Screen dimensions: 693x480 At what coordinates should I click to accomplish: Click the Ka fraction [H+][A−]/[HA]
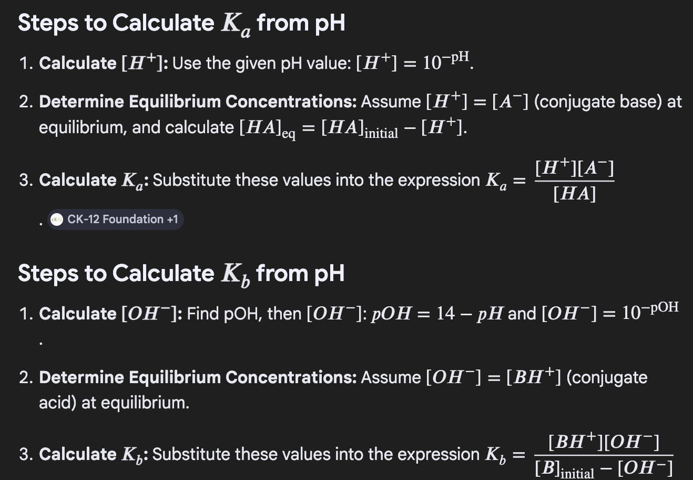click(x=574, y=181)
